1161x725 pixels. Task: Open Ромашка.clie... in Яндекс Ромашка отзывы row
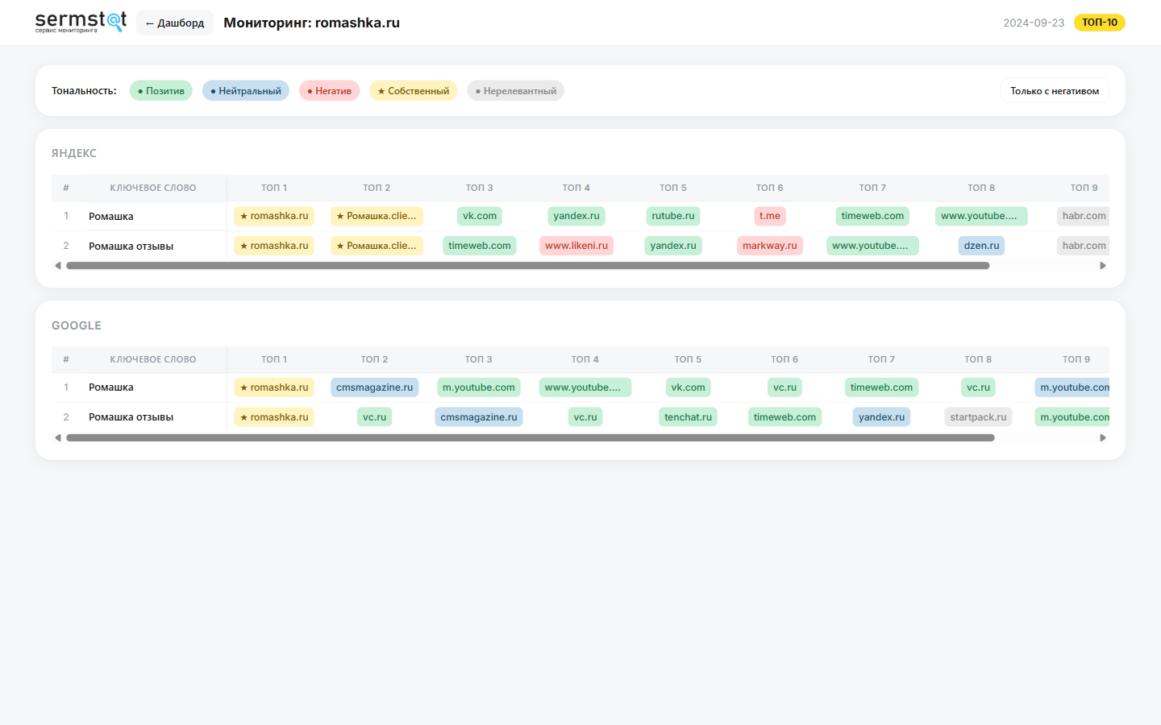(x=377, y=246)
